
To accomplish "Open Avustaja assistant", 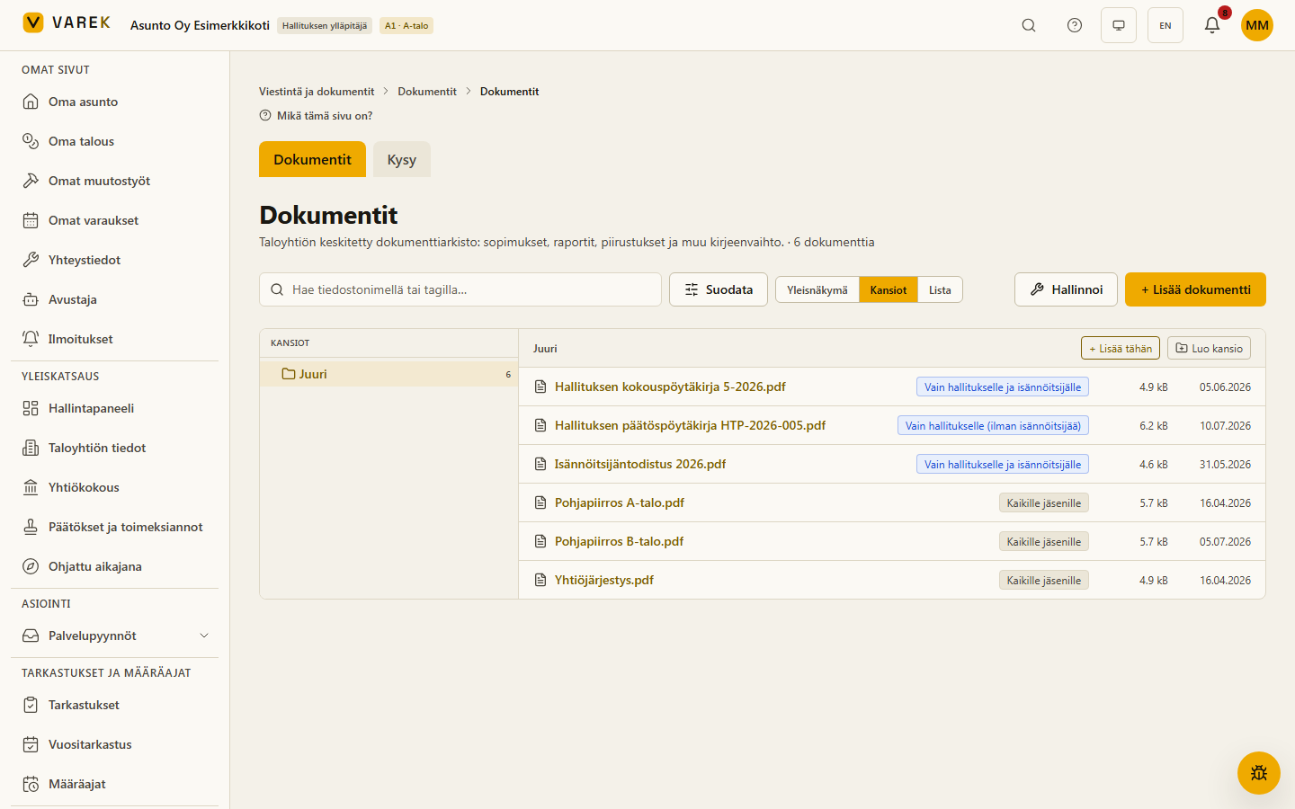I will click(115, 299).
